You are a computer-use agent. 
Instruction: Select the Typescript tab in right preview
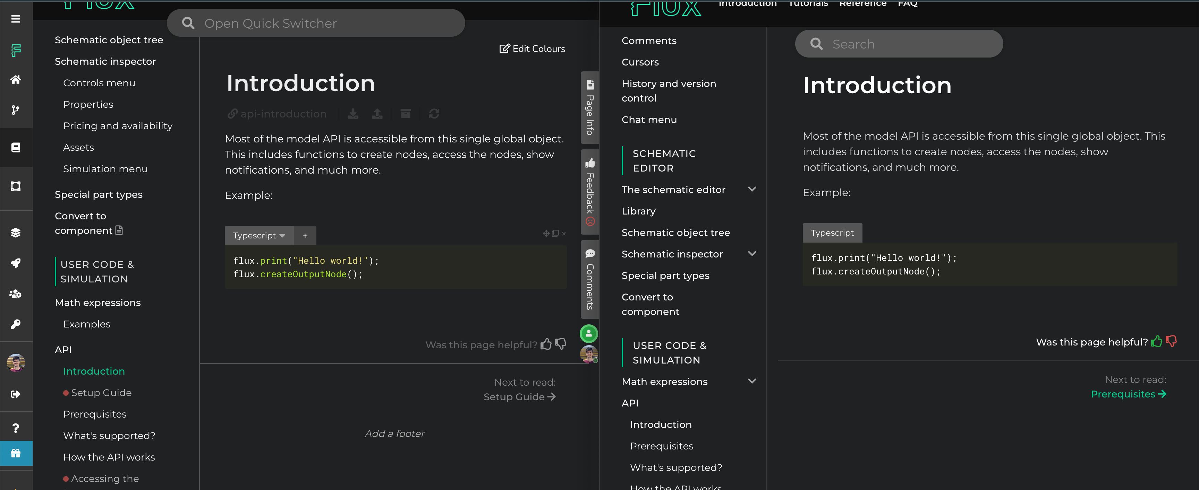832,233
